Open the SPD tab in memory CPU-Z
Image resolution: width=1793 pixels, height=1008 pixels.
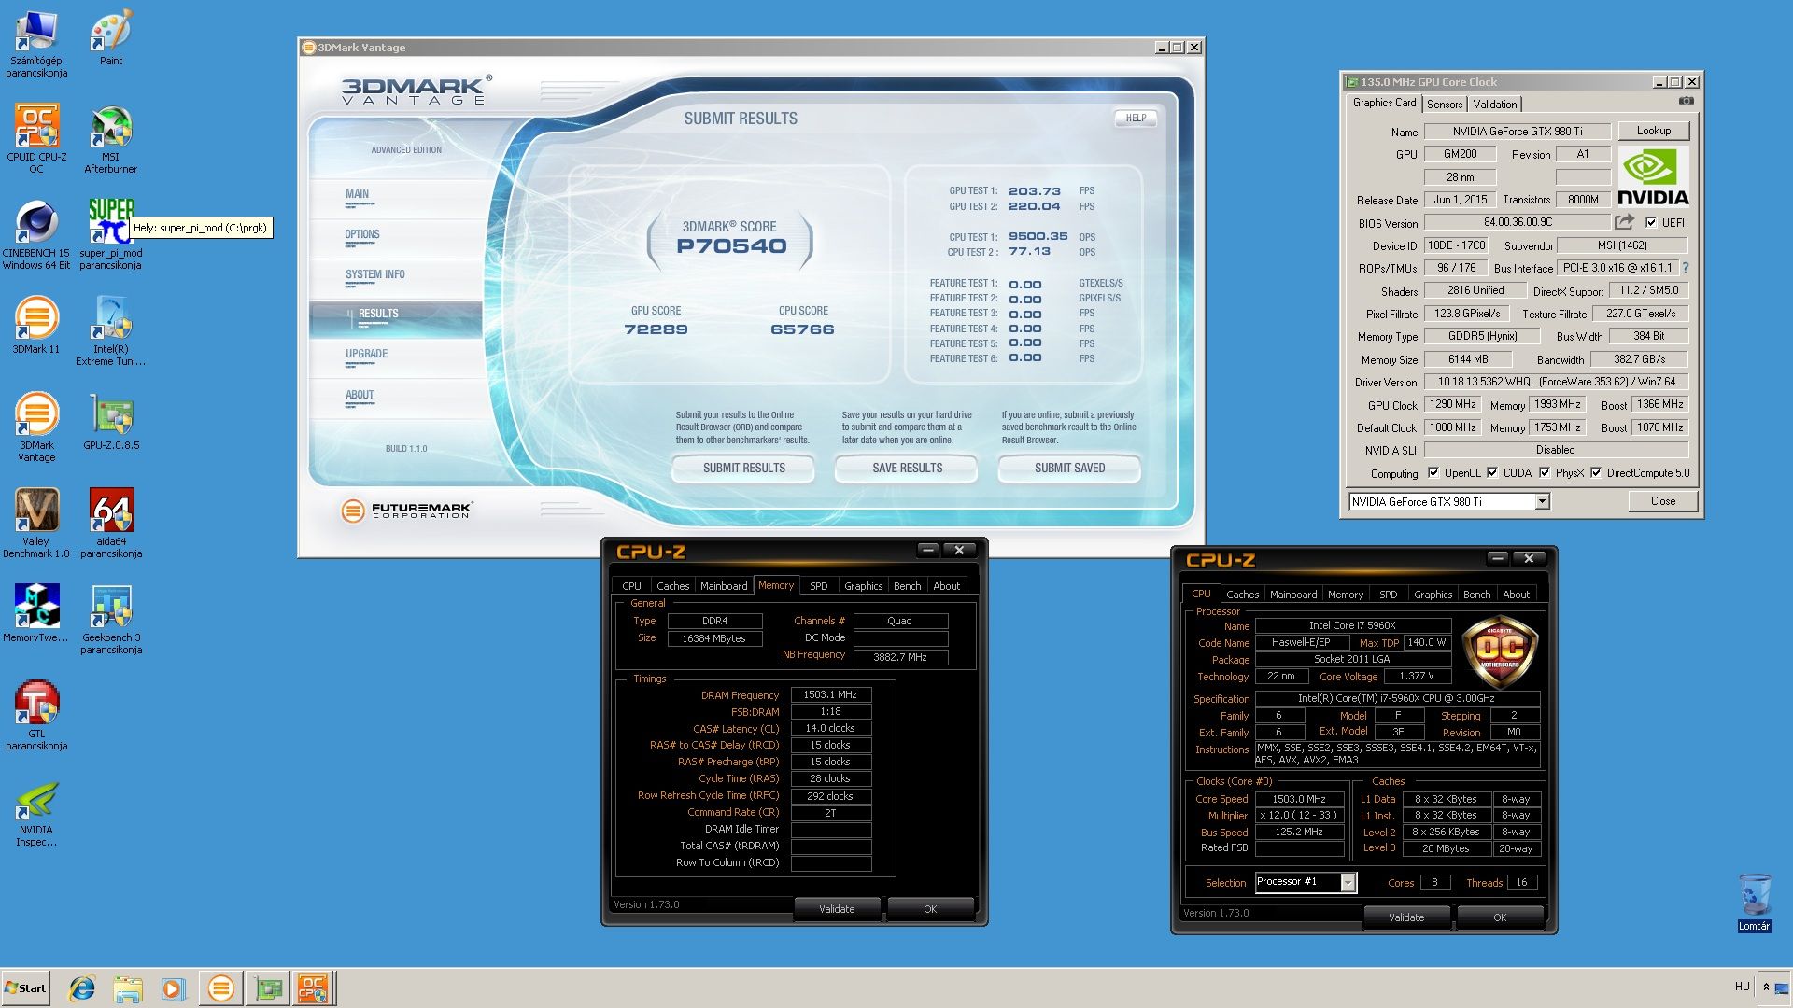click(x=818, y=586)
